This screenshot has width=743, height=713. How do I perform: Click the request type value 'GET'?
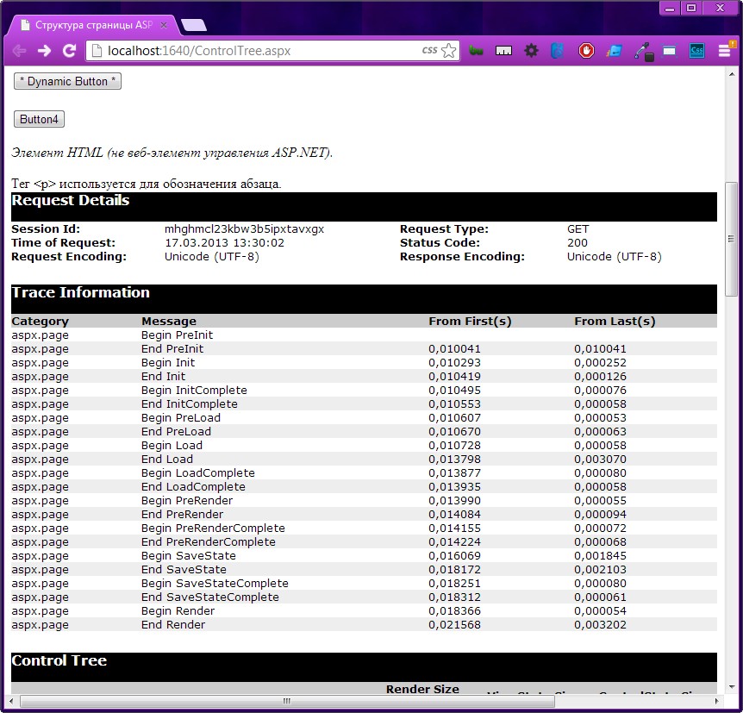click(578, 229)
